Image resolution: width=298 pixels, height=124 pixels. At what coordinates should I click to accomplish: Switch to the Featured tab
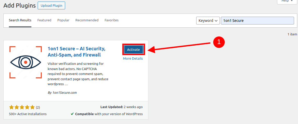tap(44, 20)
